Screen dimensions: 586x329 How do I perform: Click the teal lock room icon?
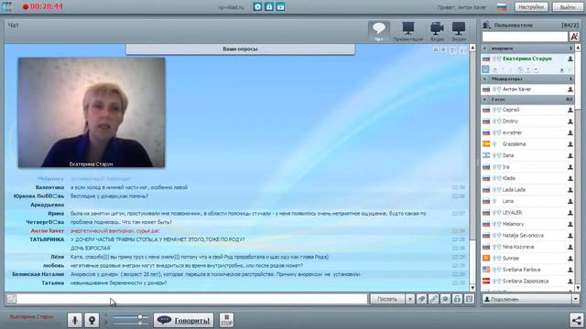pyautogui.click(x=269, y=6)
